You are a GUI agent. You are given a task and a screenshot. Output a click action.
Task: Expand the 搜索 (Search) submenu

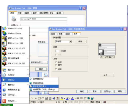[x=15, y=85]
